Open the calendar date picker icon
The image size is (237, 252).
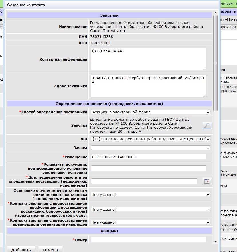click(x=206, y=181)
